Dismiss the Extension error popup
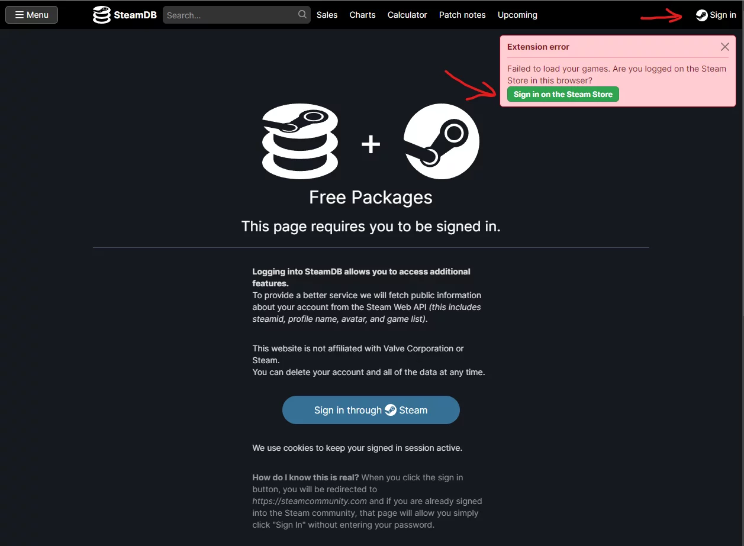The width and height of the screenshot is (744, 546). (724, 47)
